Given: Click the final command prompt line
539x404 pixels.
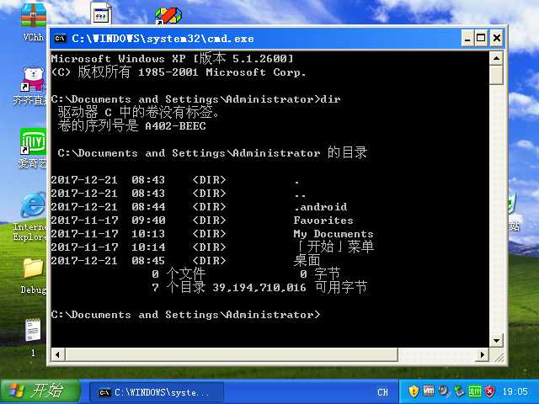Looking at the screenshot, I should [185, 315].
